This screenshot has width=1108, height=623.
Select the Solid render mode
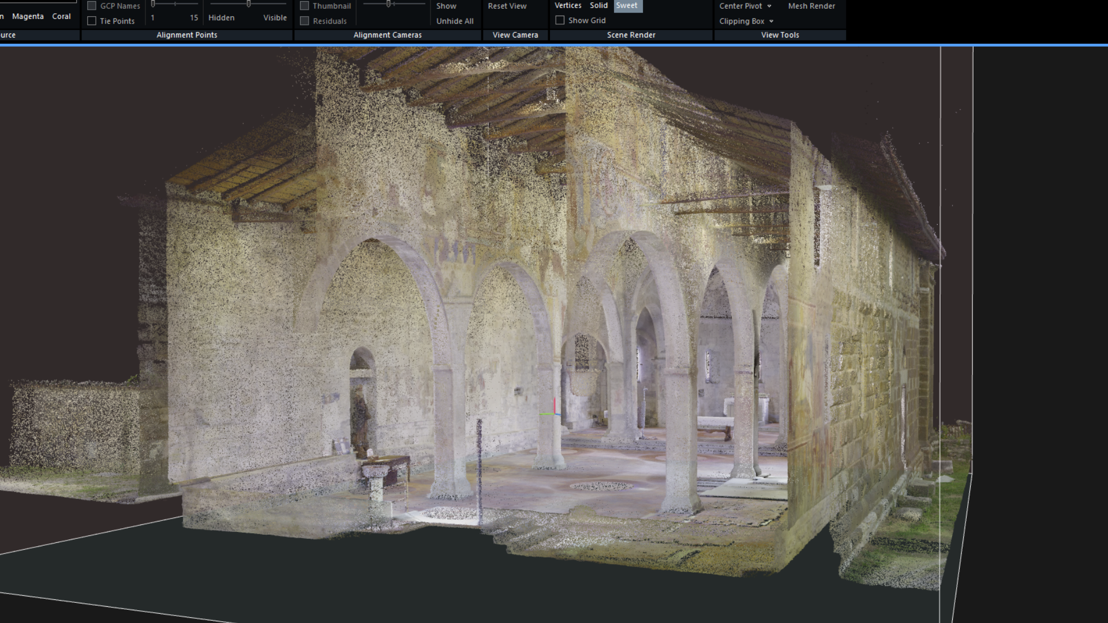tap(598, 5)
